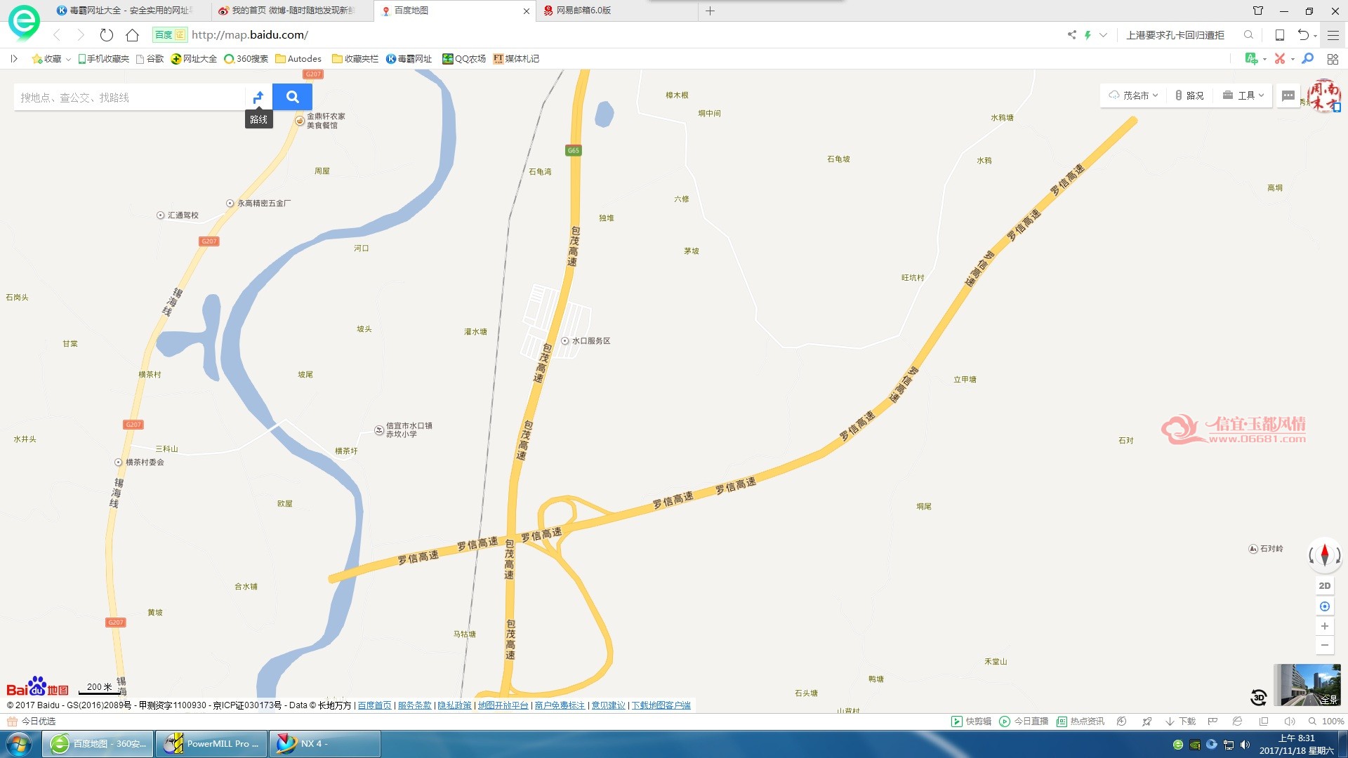Click the browser home icon
This screenshot has width=1348, height=758.
(x=132, y=35)
